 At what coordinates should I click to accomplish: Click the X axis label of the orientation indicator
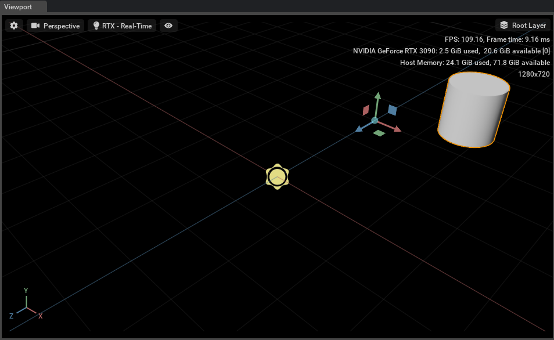[41, 316]
